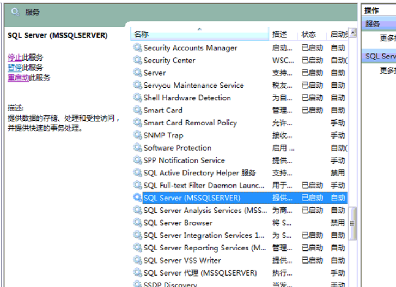
Task: Sort services by the 名称 column header
Action: click(199, 34)
